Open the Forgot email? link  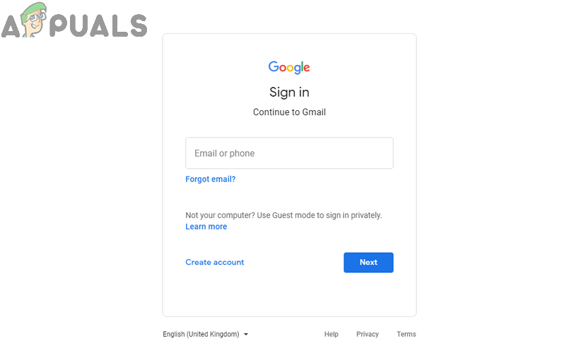tap(210, 179)
